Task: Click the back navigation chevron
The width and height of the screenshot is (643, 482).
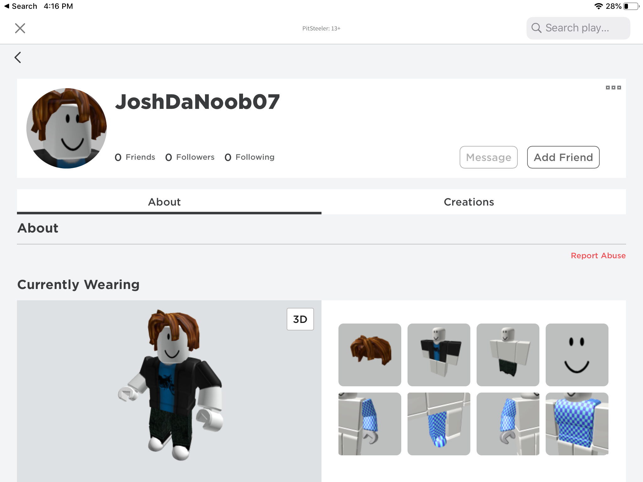Action: pyautogui.click(x=18, y=57)
